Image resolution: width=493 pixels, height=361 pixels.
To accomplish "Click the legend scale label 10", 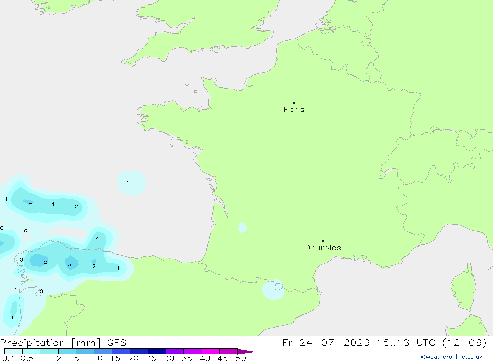I will point(98,358).
